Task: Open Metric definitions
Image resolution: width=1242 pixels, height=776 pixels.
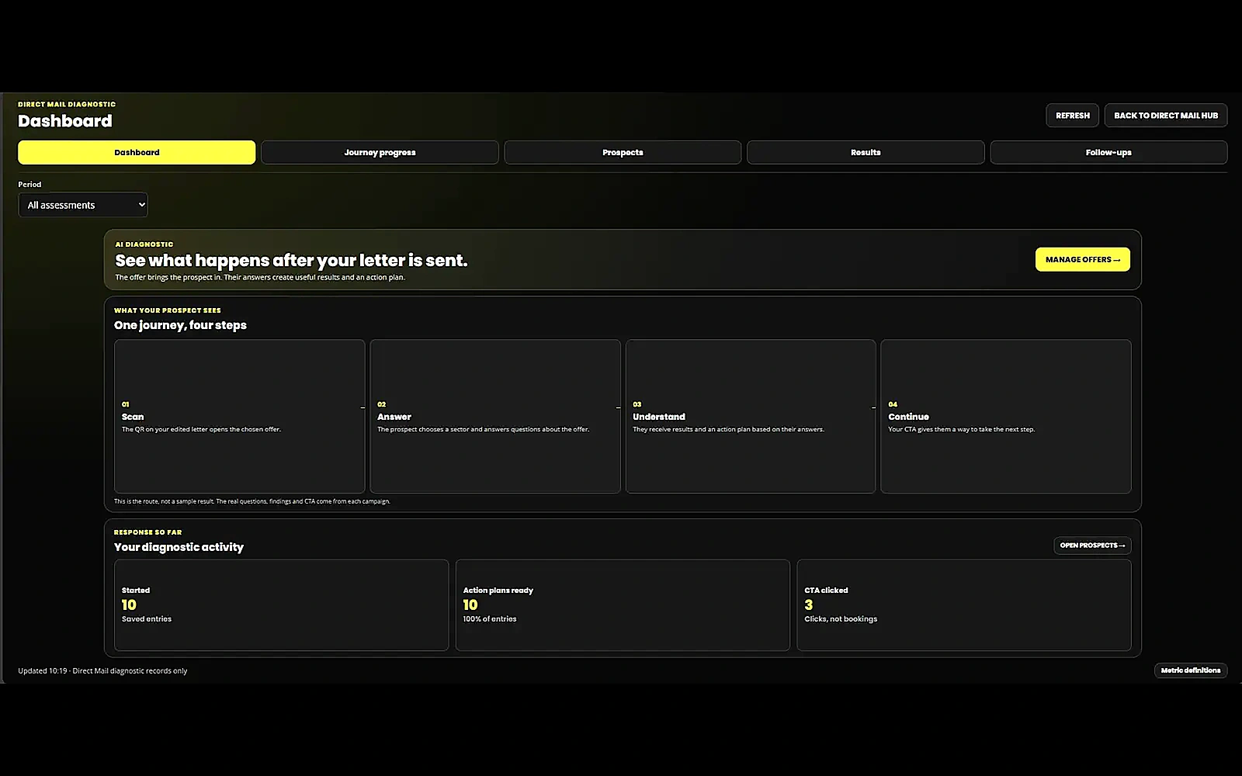Action: pyautogui.click(x=1191, y=670)
